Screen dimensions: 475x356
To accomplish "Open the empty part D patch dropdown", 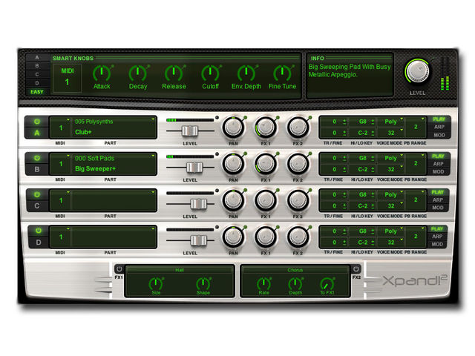I will 114,237.
